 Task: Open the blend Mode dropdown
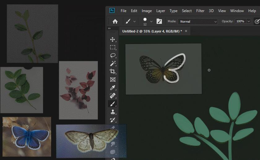pos(198,21)
